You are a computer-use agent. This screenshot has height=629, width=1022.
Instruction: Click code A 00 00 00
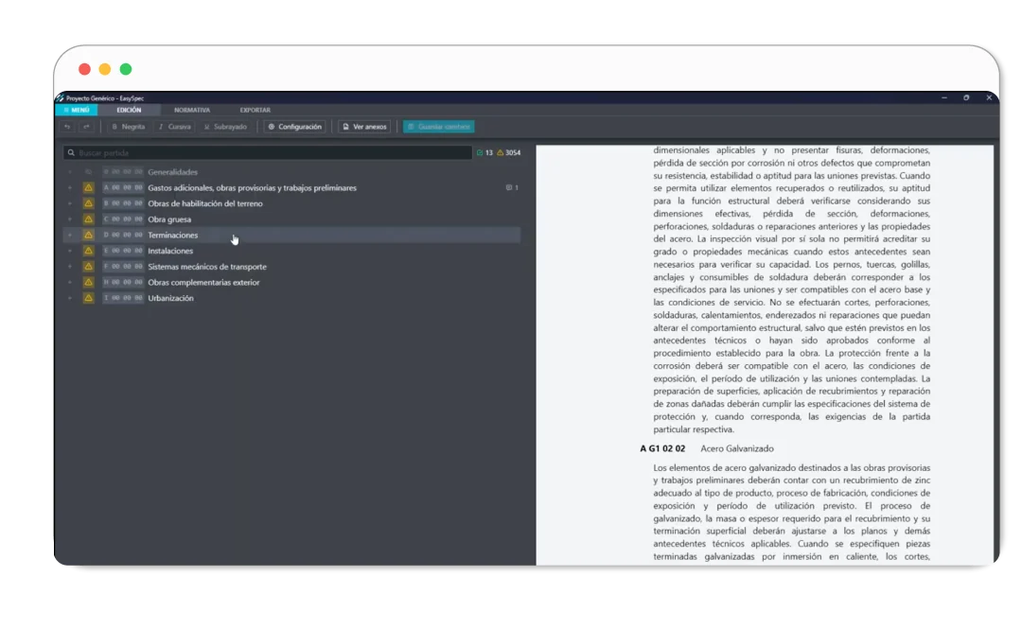pyautogui.click(x=122, y=187)
